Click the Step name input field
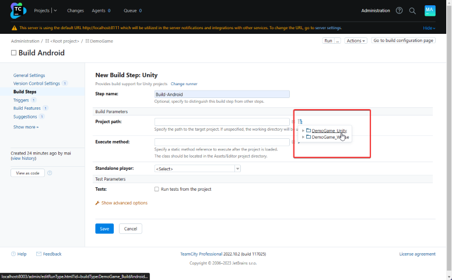This screenshot has width=452, height=280. (222, 94)
